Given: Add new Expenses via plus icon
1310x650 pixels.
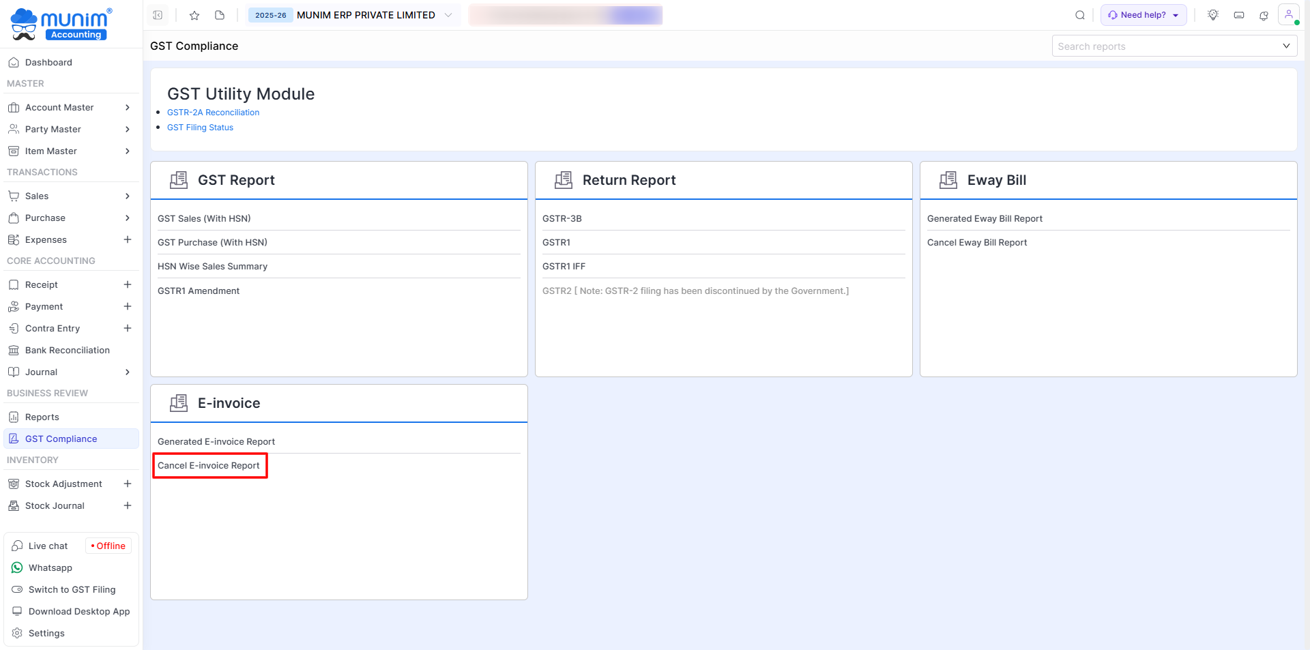Looking at the screenshot, I should [128, 239].
